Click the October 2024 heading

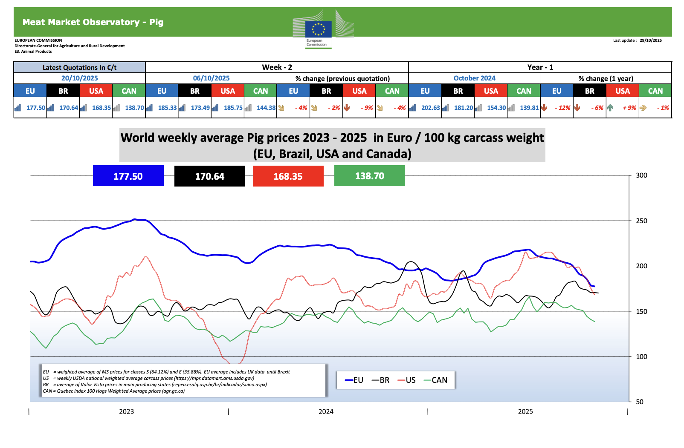[x=474, y=78]
